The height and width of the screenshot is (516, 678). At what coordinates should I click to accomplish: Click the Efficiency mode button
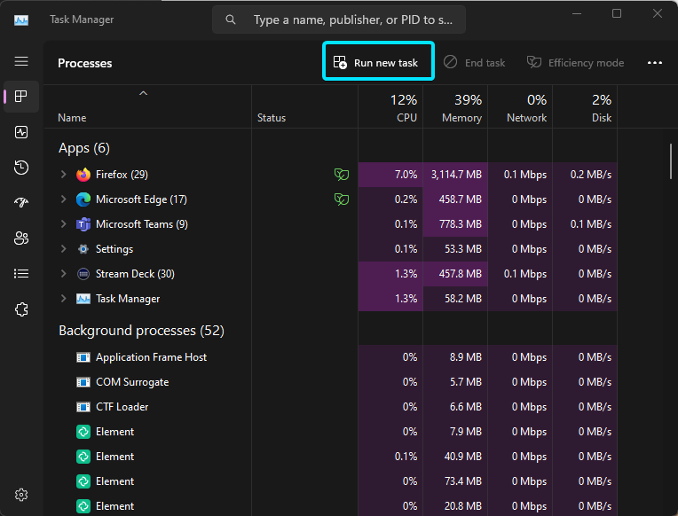[x=575, y=63]
